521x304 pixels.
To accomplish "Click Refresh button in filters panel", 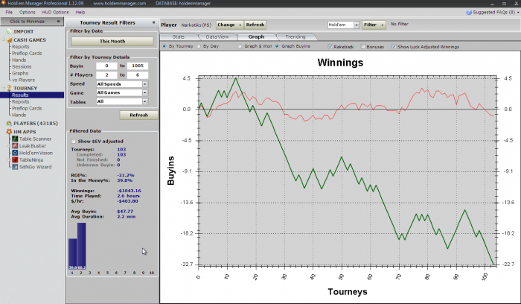I will [138, 115].
